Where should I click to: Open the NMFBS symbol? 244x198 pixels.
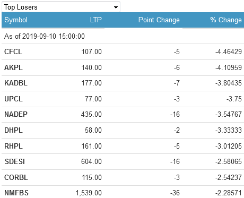point(16,193)
